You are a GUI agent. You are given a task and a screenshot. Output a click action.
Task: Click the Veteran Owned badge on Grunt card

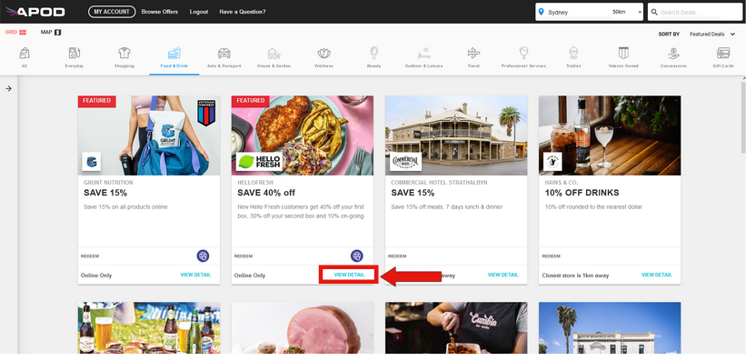(x=206, y=113)
